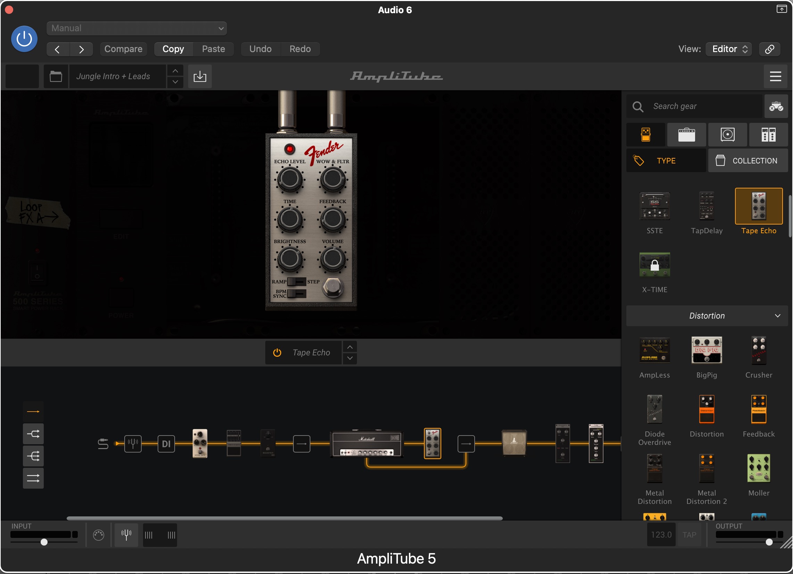
Task: Toggle the tuner icon in bottom bar
Action: (126, 535)
